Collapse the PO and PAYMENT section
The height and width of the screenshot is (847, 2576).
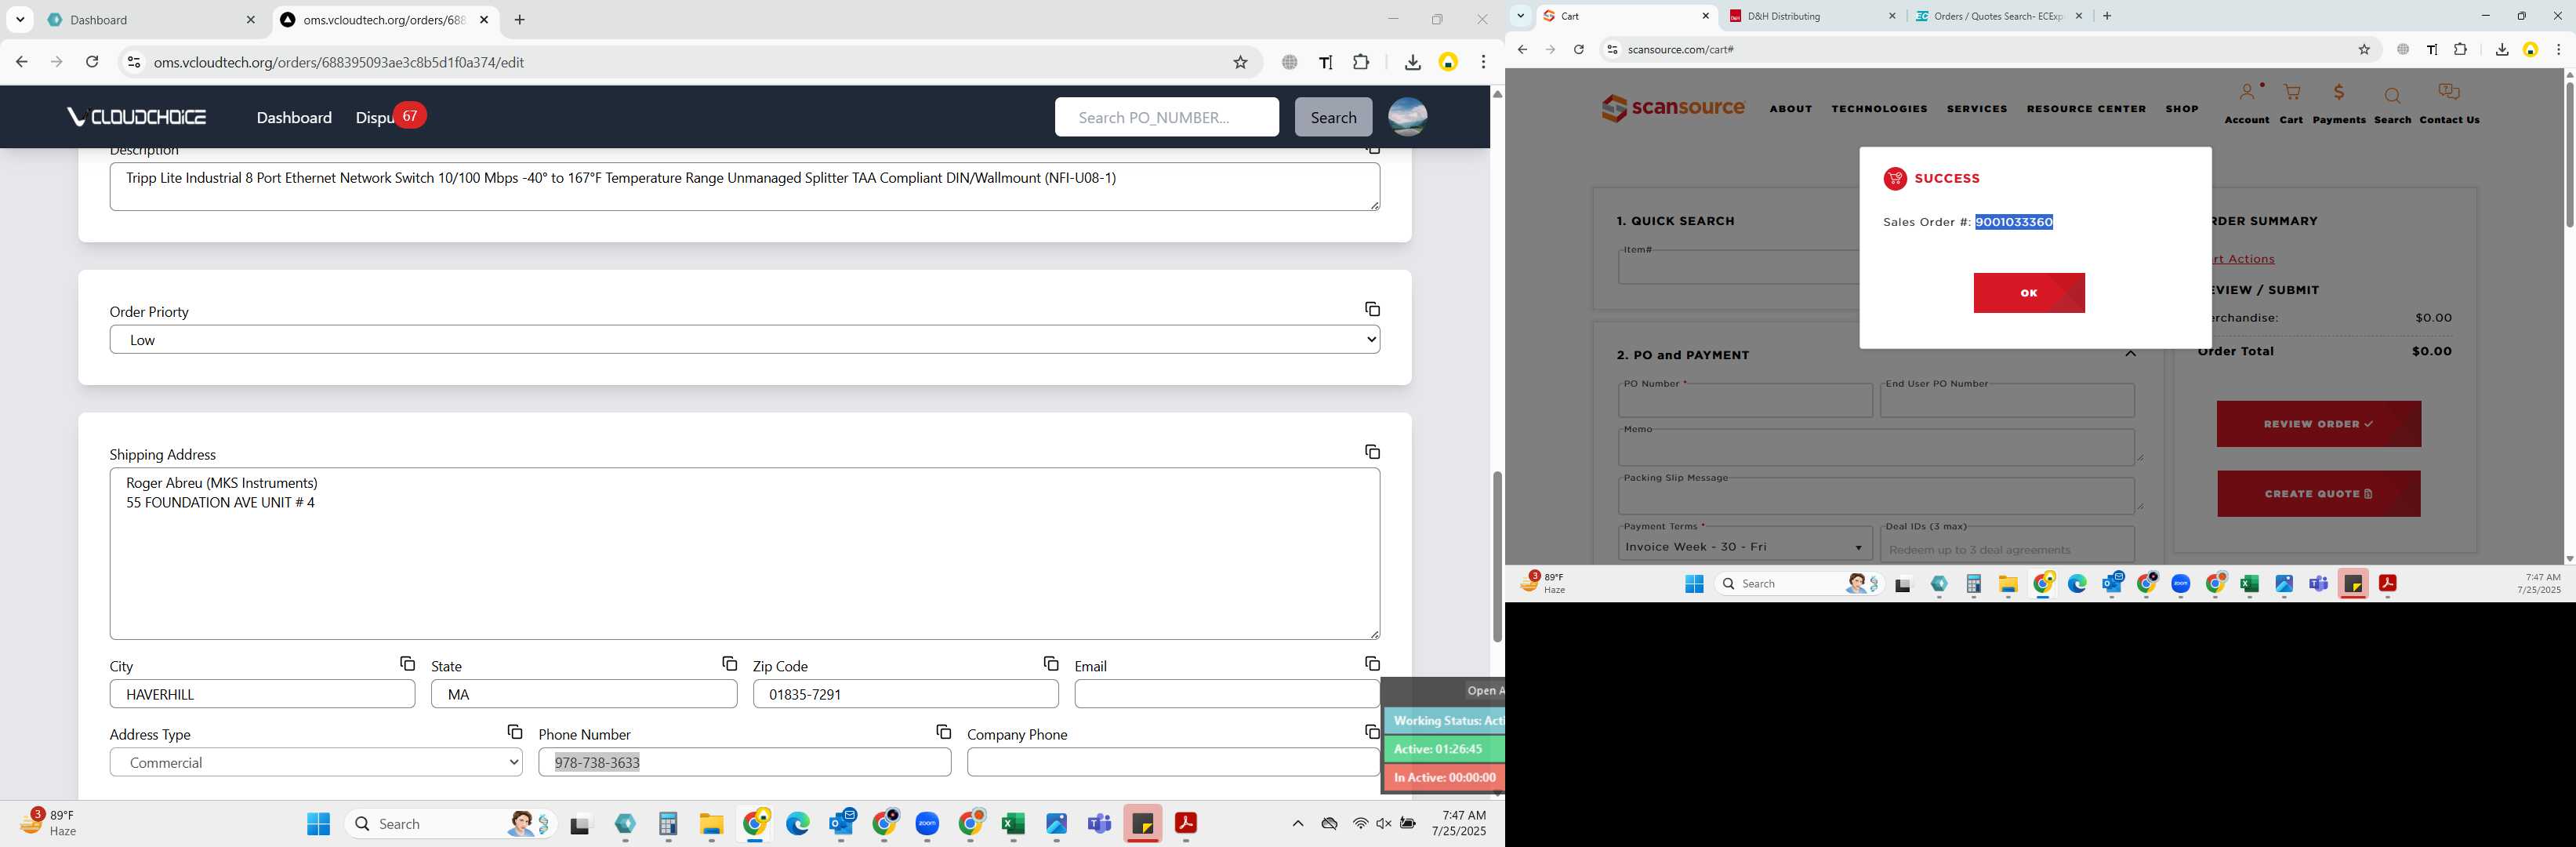click(2131, 353)
